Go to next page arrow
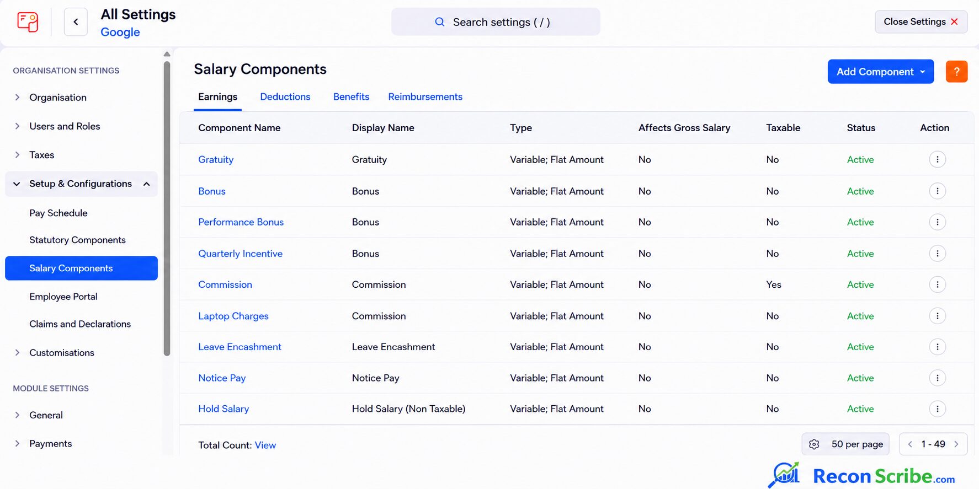This screenshot has height=489, width=979. point(956,444)
